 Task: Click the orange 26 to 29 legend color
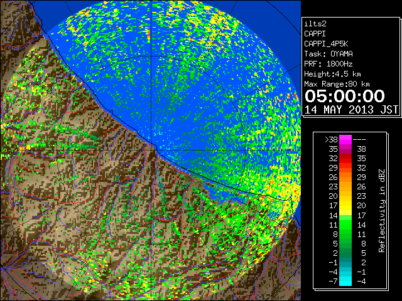[345, 177]
